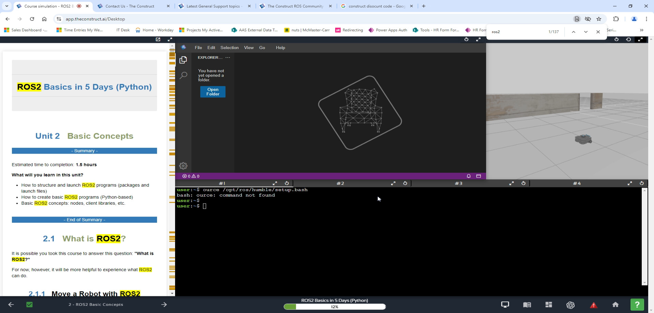This screenshot has height=313, width=654.
Task: Jump to next find result for ros2
Action: [x=586, y=32]
